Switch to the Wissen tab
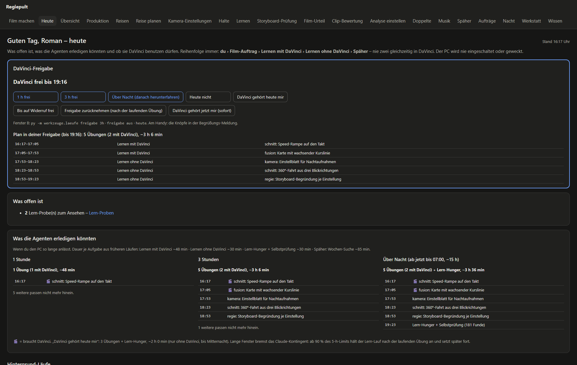The height and width of the screenshot is (365, 577). pyautogui.click(x=555, y=21)
